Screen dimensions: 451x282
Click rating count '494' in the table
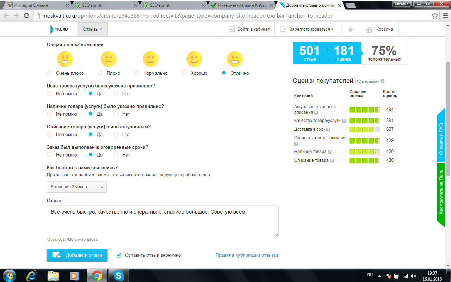(390, 110)
